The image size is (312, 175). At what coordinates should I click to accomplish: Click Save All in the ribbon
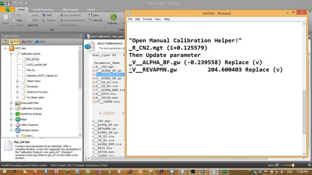pyautogui.click(x=96, y=20)
